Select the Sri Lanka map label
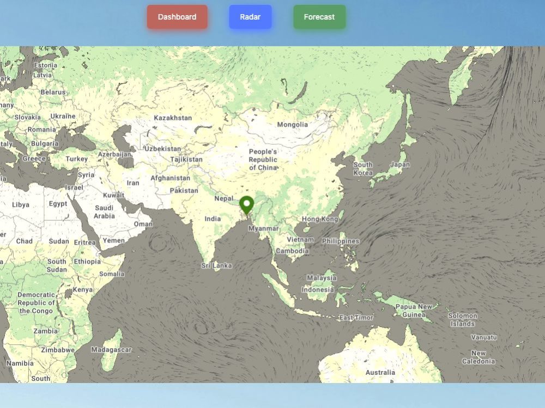Image resolution: width=545 pixels, height=408 pixels. click(216, 266)
